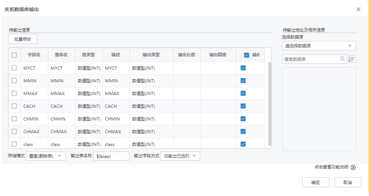Image resolution: width=369 pixels, height=196 pixels.
Task: Click the description cell CHMAX
Action: [116, 132]
